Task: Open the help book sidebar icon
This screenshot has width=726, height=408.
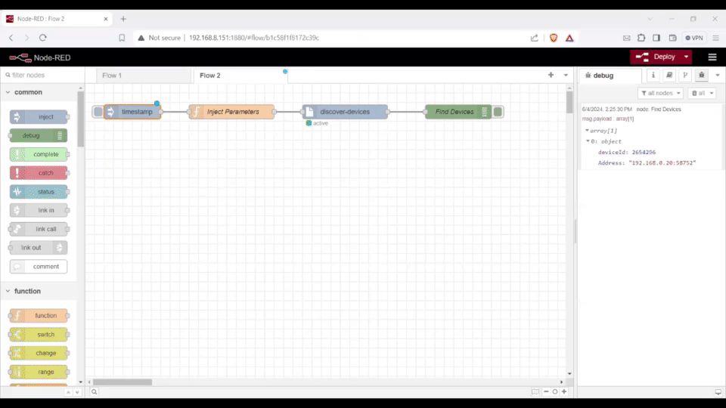Action: point(669,76)
